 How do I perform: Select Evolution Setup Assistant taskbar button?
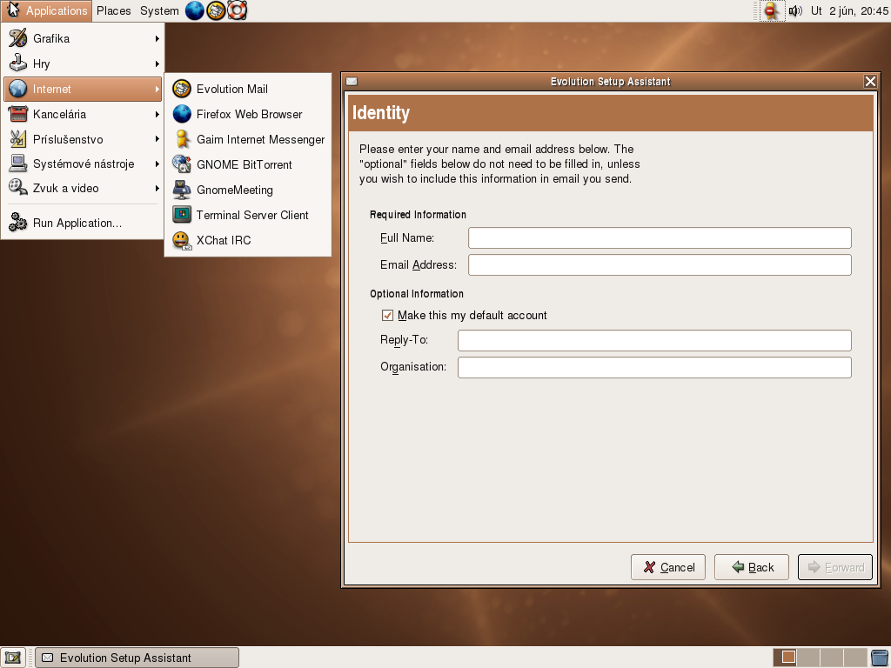[137, 658]
